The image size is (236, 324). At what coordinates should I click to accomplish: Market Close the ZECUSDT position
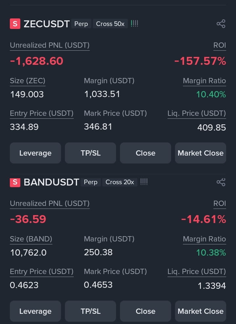[x=201, y=153]
